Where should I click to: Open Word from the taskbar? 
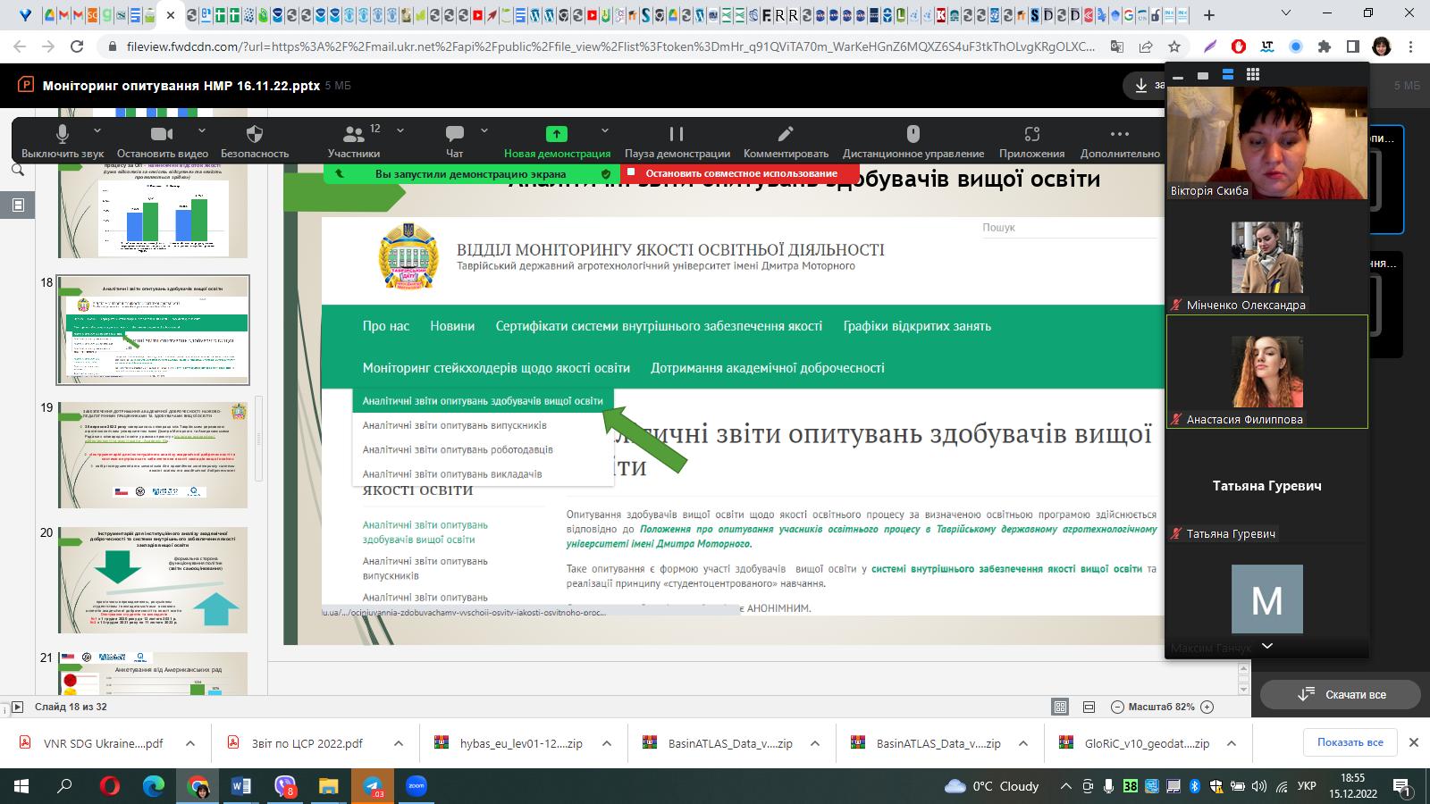(241, 786)
